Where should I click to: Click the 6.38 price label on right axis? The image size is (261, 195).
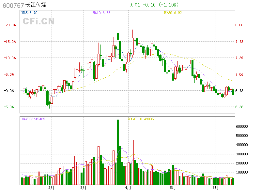tap(239, 107)
